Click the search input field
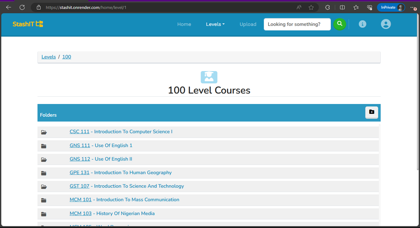420x228 pixels. 297,24
